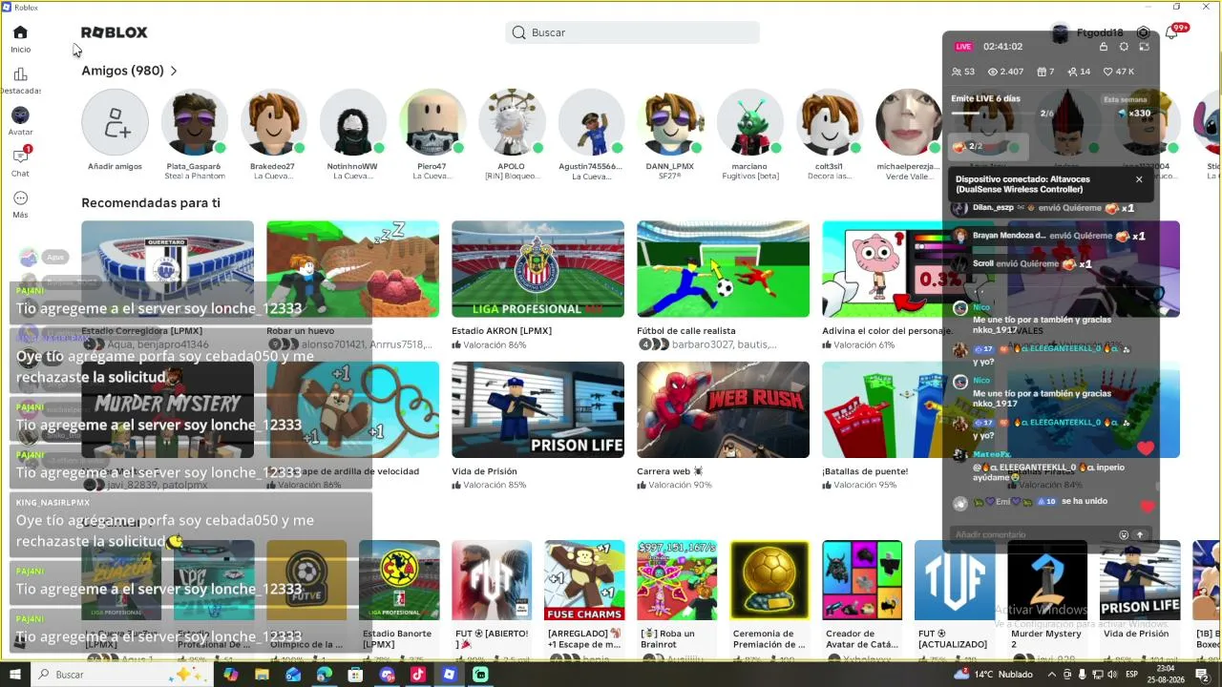Screen dimensions: 1222x687
Task: Click the 'Añadir amigos' button
Action: tap(115, 122)
